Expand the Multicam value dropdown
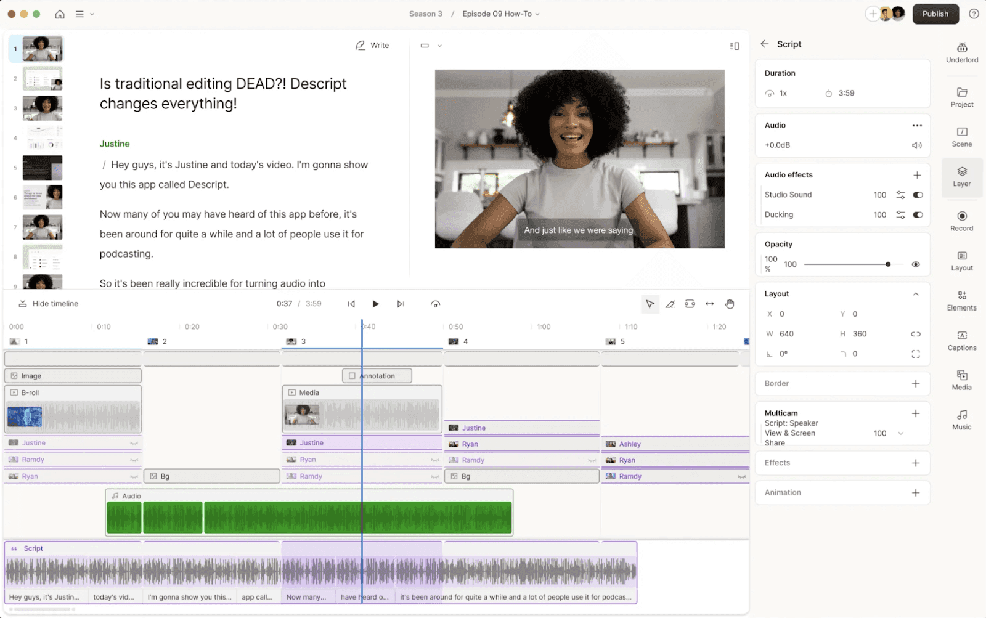This screenshot has height=618, width=986. click(901, 433)
